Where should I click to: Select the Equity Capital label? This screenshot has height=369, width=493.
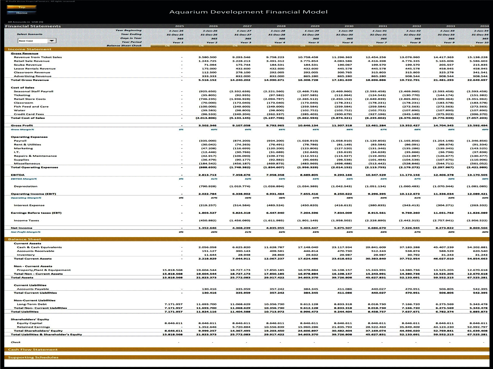(x=30, y=323)
